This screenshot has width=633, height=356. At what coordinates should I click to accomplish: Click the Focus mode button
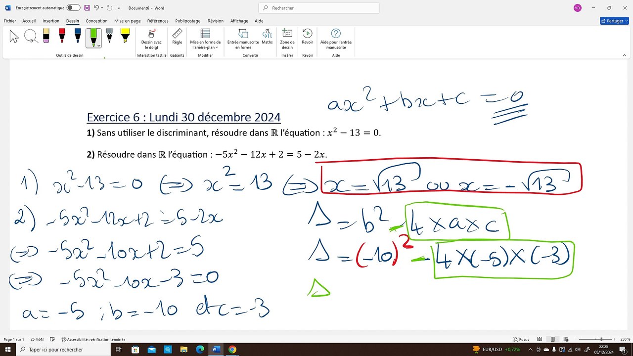521,340
